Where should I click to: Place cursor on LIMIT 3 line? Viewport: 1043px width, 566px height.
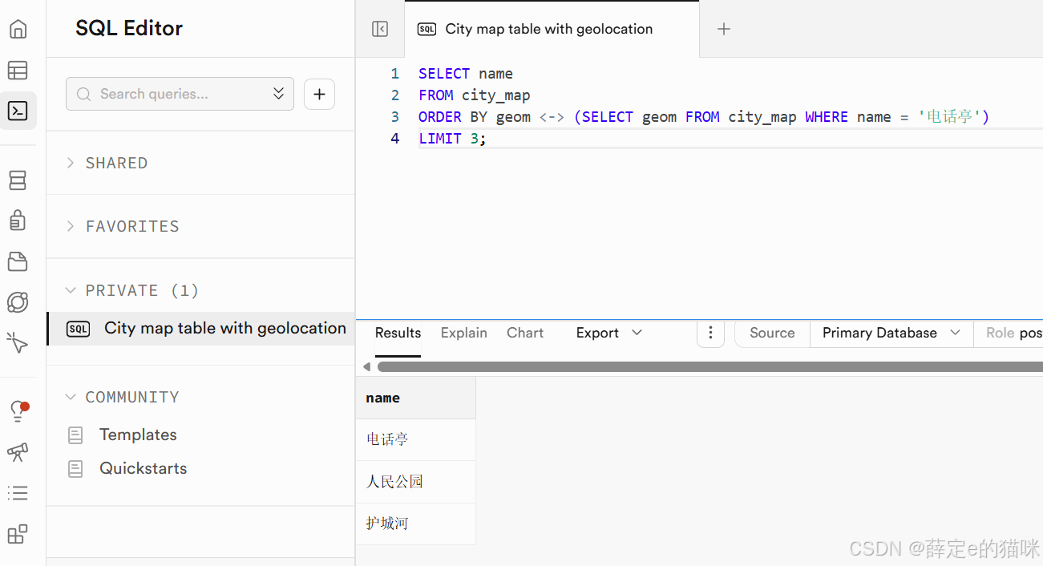click(x=452, y=139)
